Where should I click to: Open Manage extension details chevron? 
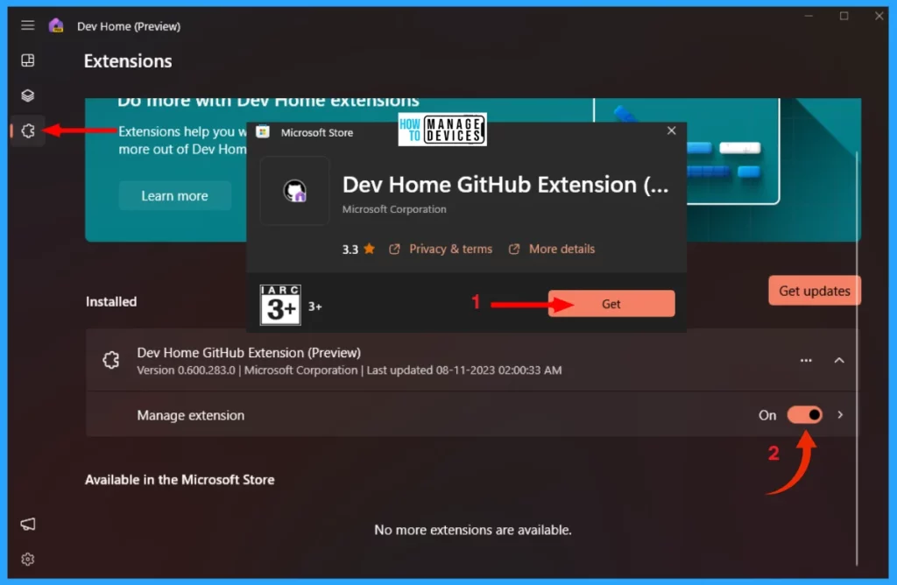tap(840, 414)
